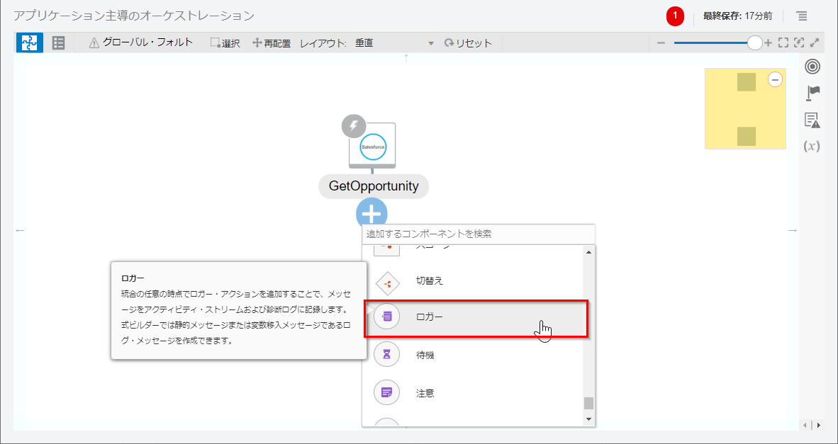Open グローバル・フォルト handler
The height and width of the screenshot is (444, 838).
pyautogui.click(x=141, y=43)
